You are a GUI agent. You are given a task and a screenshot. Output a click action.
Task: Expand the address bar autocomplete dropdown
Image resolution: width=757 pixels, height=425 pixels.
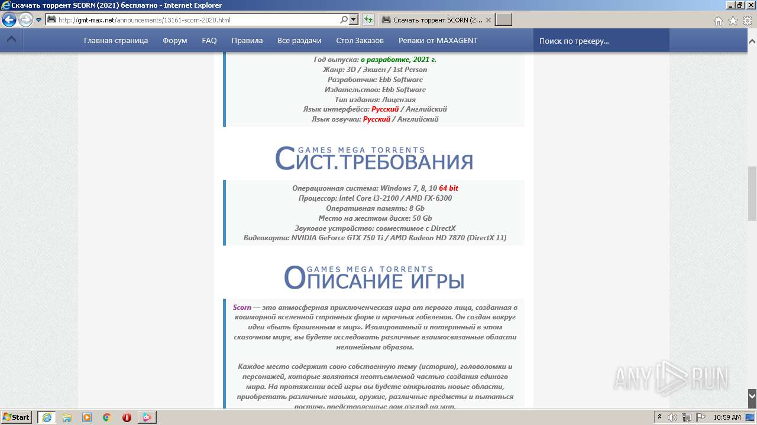tap(354, 20)
